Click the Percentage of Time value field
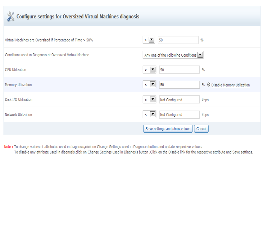Screen dimensions: 263x227 178,40
